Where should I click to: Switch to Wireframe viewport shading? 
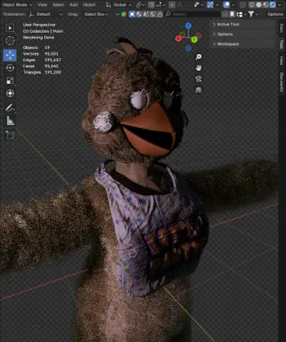pos(252,5)
